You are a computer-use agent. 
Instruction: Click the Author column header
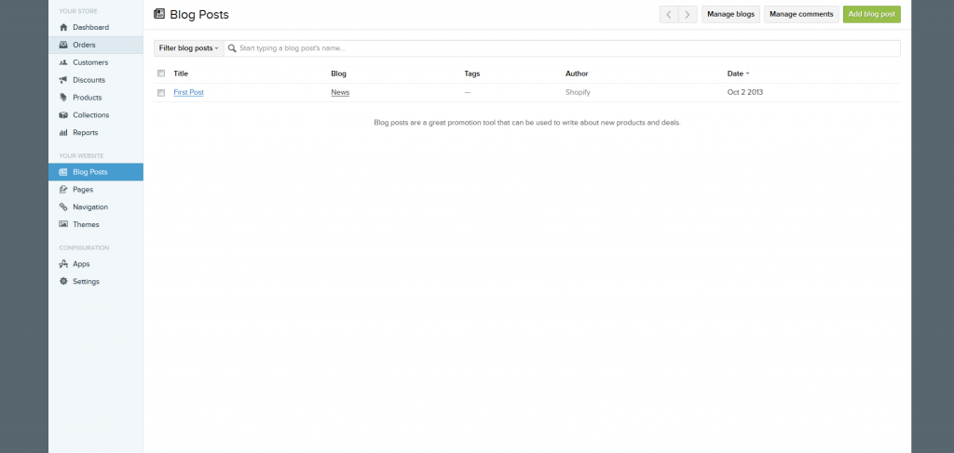[x=577, y=73]
